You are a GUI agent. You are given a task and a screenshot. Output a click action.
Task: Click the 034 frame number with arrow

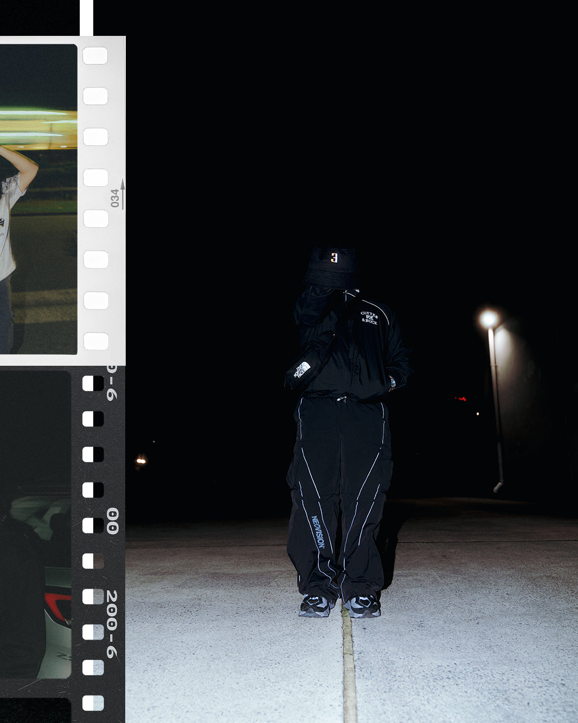pyautogui.click(x=117, y=196)
